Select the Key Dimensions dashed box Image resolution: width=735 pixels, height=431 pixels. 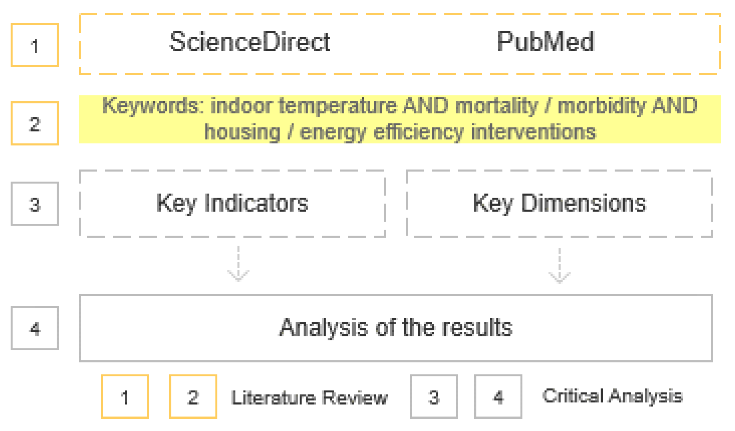click(559, 204)
